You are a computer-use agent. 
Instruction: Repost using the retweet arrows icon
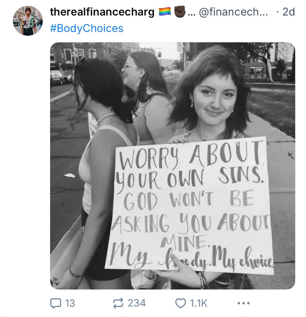pyautogui.click(x=118, y=303)
